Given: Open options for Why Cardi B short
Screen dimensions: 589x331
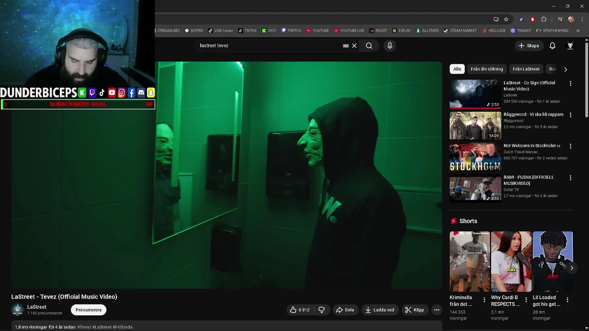Looking at the screenshot, I should (x=526, y=300).
